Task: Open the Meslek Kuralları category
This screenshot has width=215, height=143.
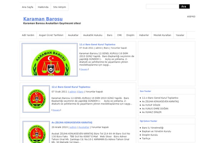Action: [162, 35]
